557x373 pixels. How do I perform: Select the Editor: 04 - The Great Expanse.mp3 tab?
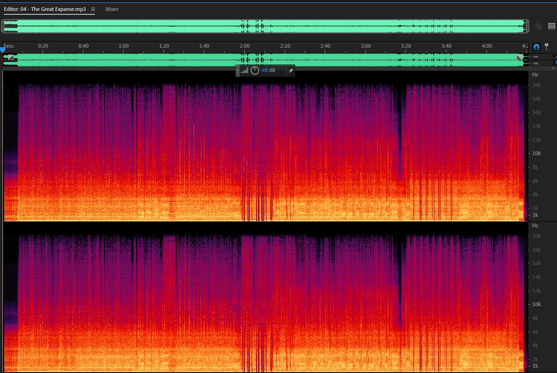click(x=45, y=9)
